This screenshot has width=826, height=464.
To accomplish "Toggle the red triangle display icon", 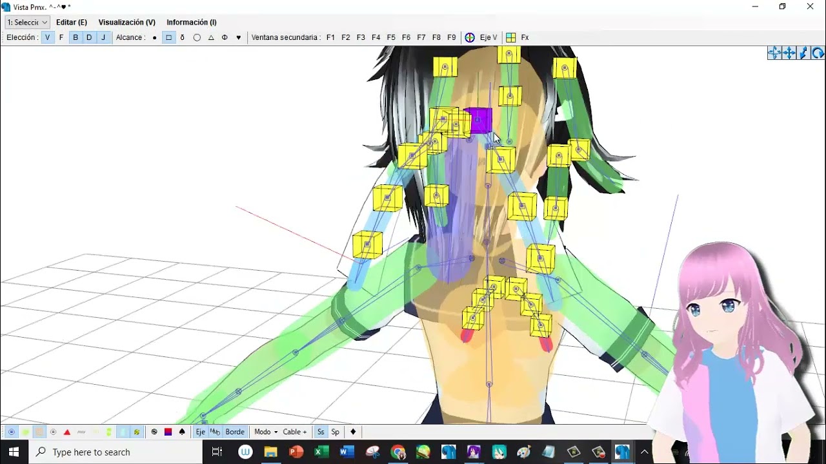I will [x=67, y=432].
